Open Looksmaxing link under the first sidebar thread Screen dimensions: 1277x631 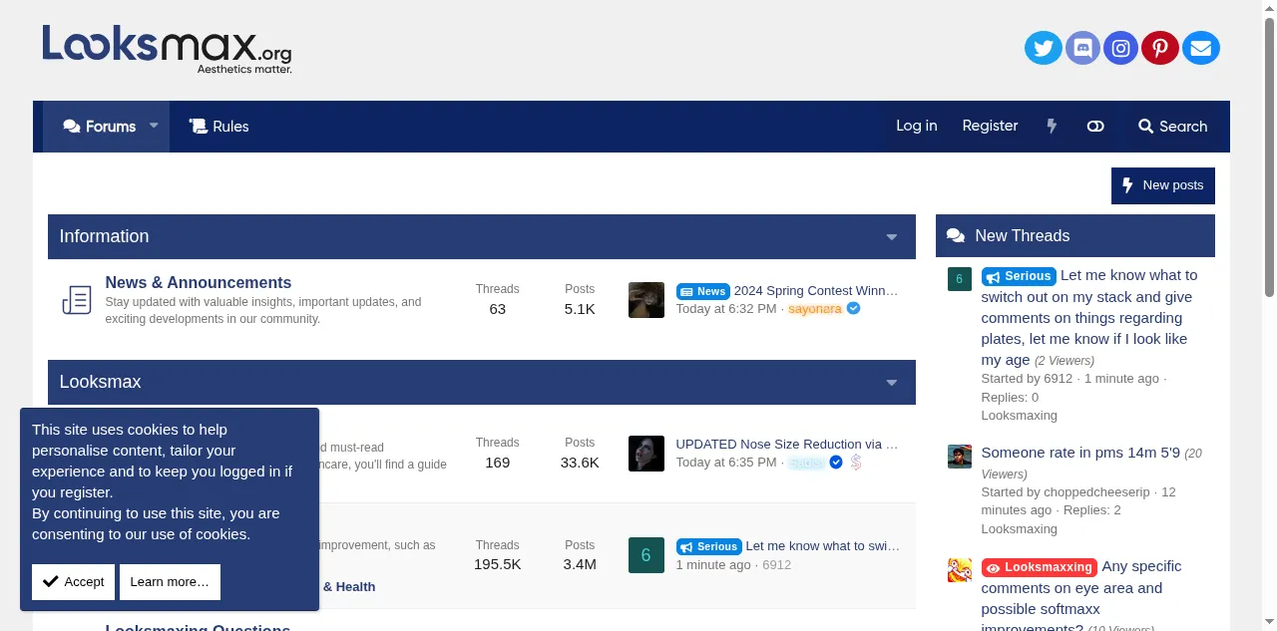(x=1019, y=416)
